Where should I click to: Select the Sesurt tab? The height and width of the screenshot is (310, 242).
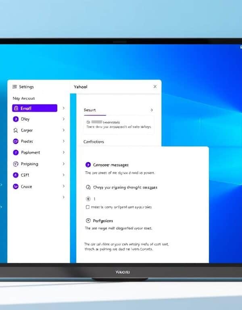click(x=90, y=110)
